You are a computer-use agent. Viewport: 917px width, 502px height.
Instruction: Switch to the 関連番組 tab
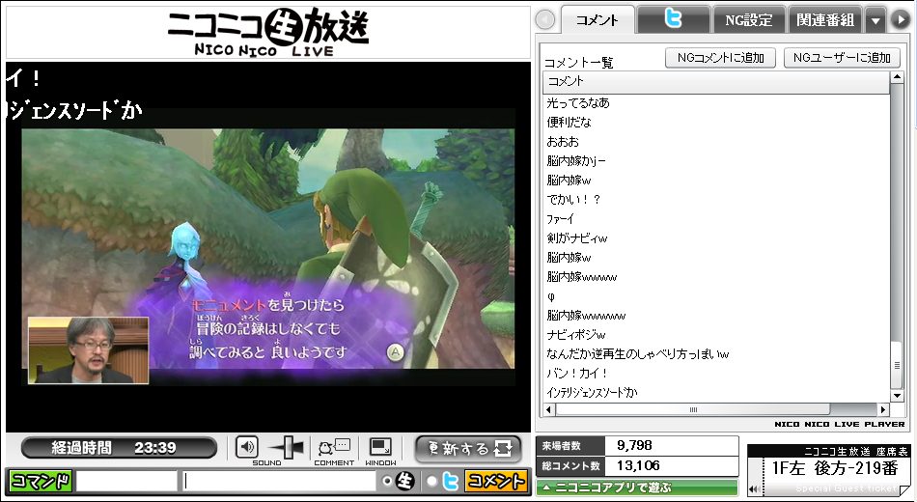tap(825, 20)
